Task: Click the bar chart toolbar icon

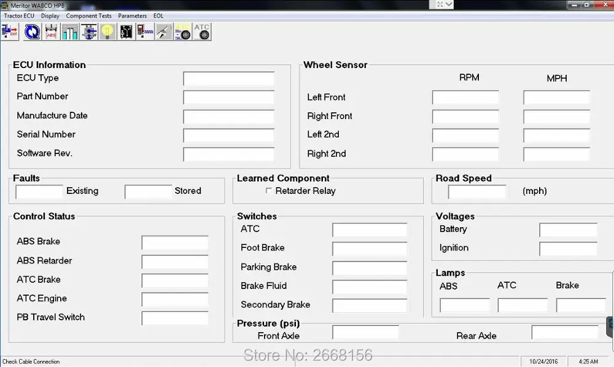Action: click(70, 32)
